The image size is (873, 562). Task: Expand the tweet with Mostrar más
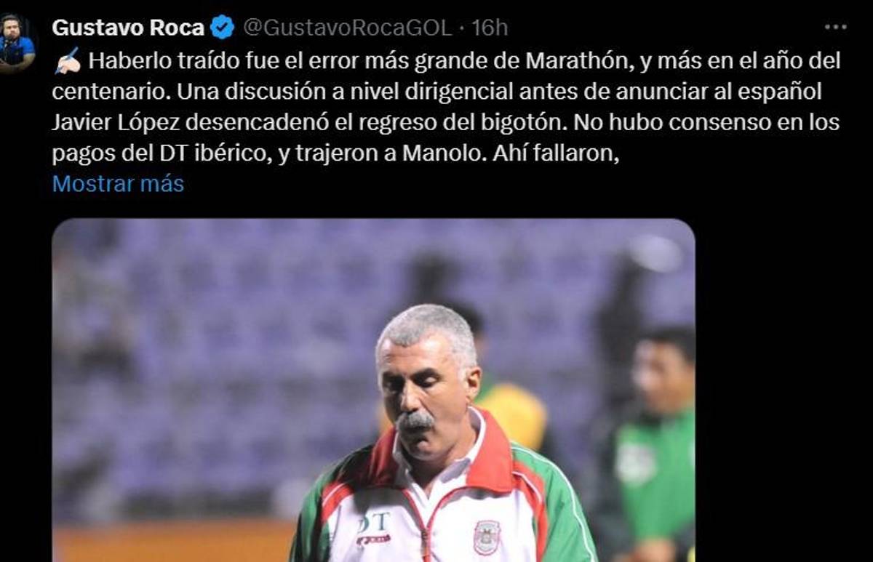point(118,184)
